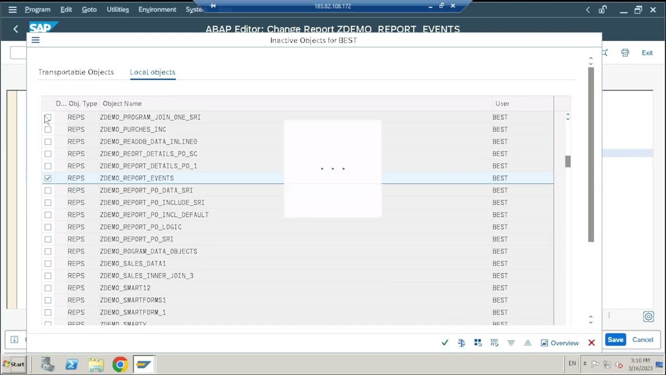Check the ZDEMO_READDB_DATA_INLINE0 checkbox
Viewport: 666px width, 375px height.
pyautogui.click(x=48, y=142)
